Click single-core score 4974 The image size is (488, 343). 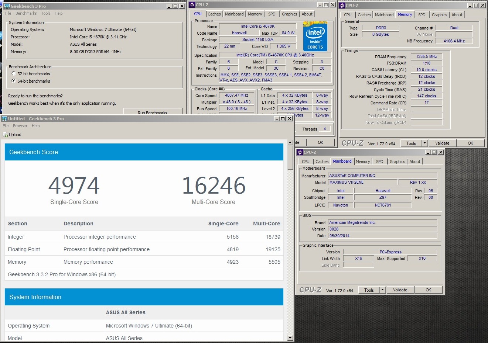[74, 185]
